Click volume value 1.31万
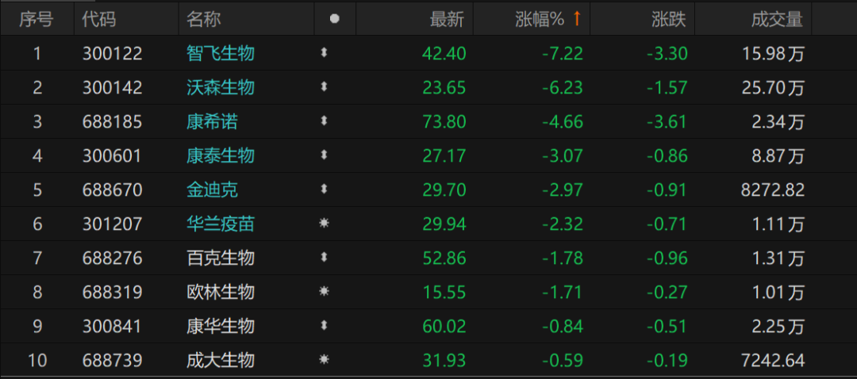 (778, 258)
